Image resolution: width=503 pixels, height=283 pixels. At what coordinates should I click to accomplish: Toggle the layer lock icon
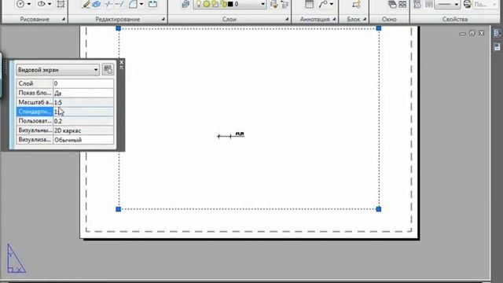click(x=223, y=4)
